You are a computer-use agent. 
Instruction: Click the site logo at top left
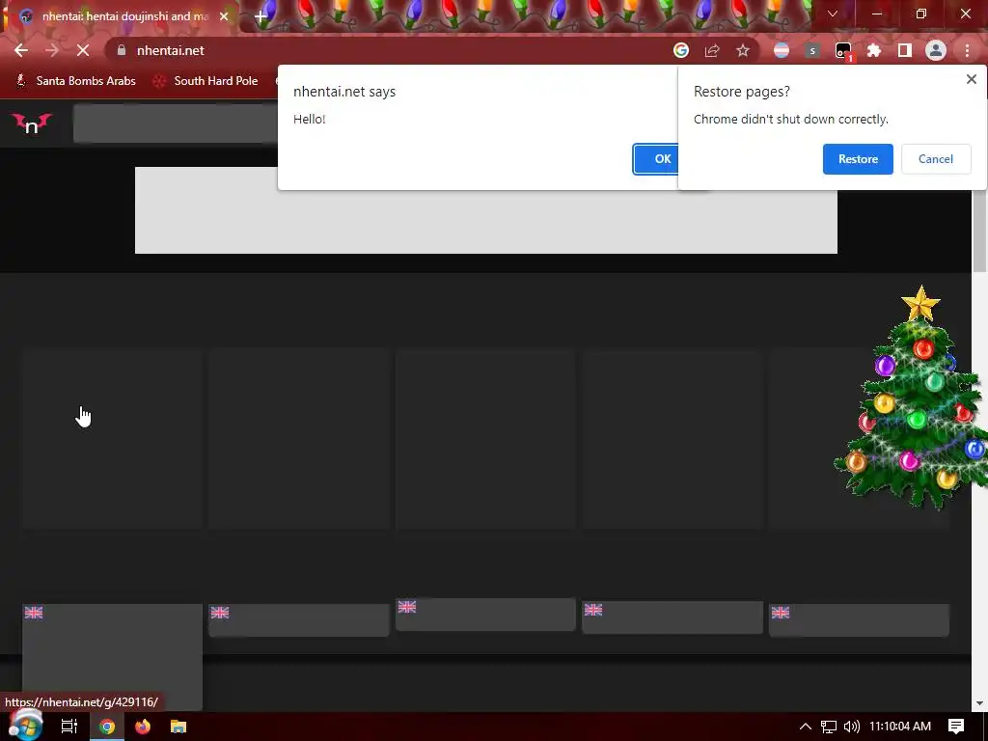tap(32, 123)
